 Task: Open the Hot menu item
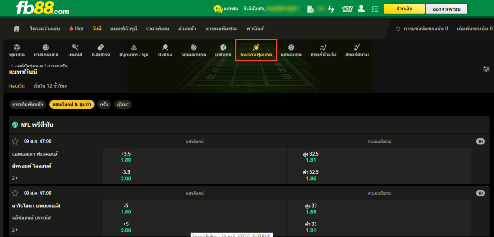click(x=76, y=28)
